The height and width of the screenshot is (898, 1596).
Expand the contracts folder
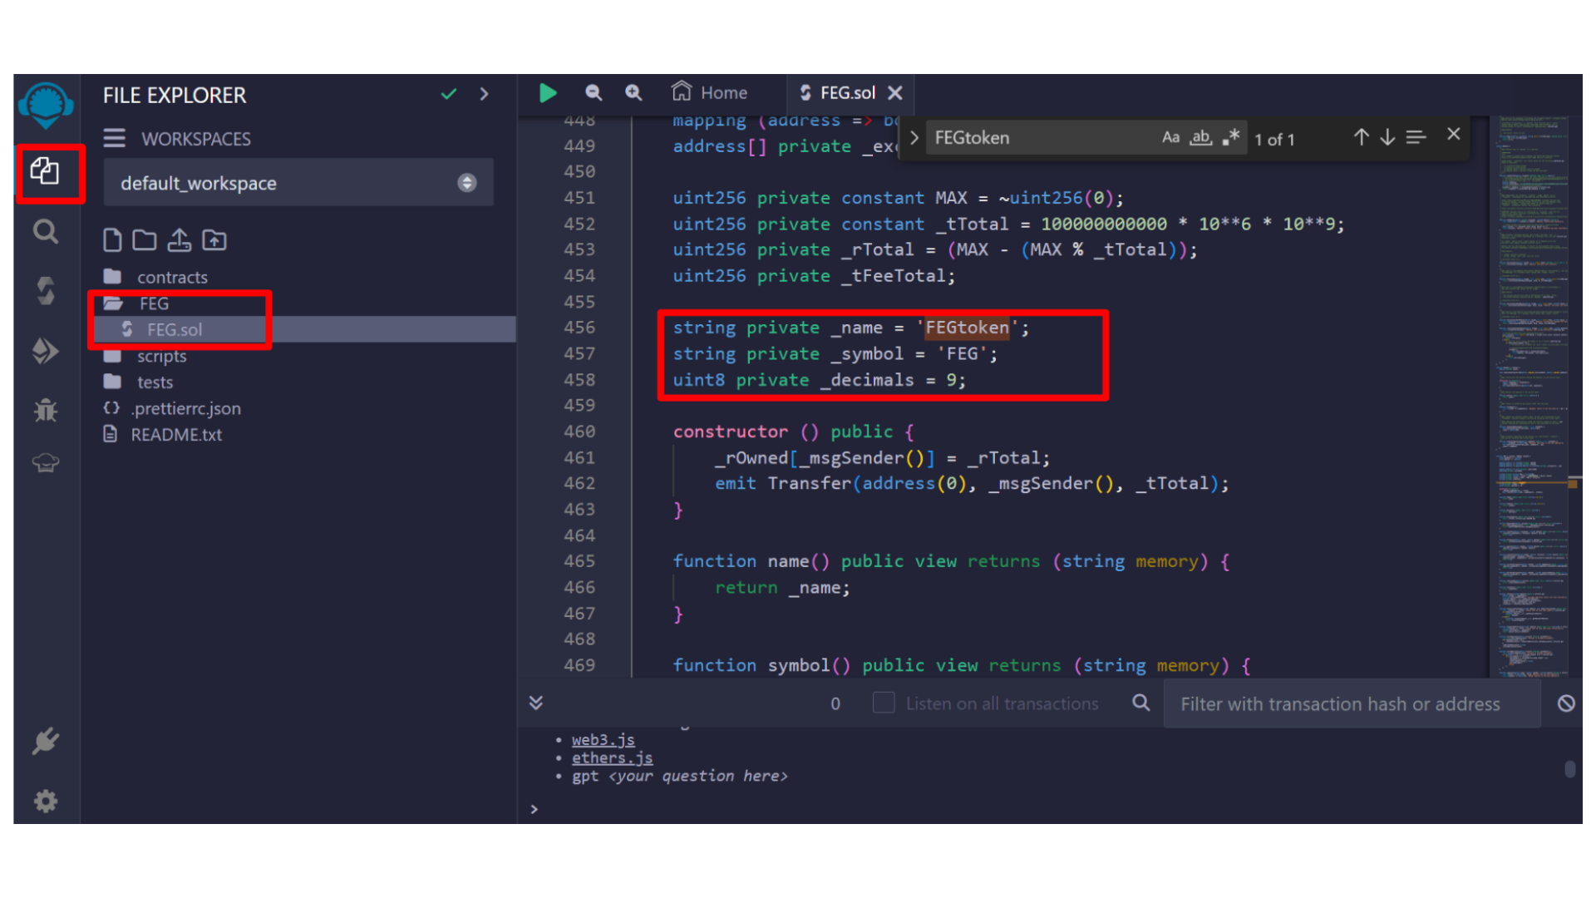(x=172, y=277)
